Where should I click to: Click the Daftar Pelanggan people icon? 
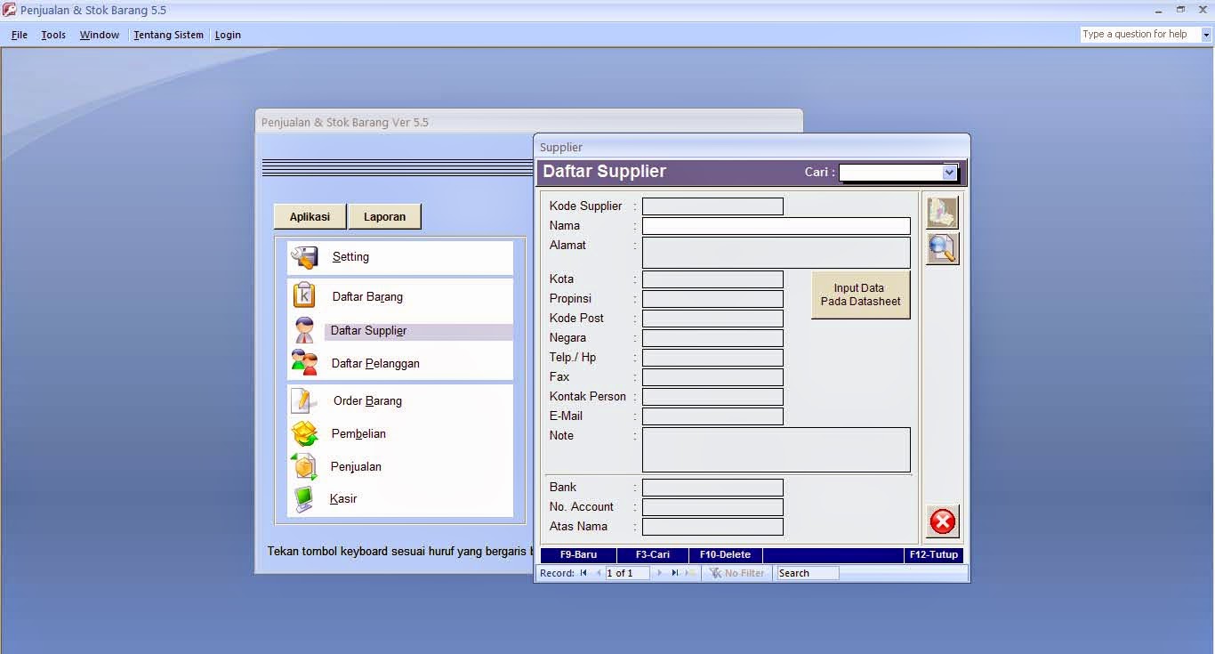tap(304, 362)
